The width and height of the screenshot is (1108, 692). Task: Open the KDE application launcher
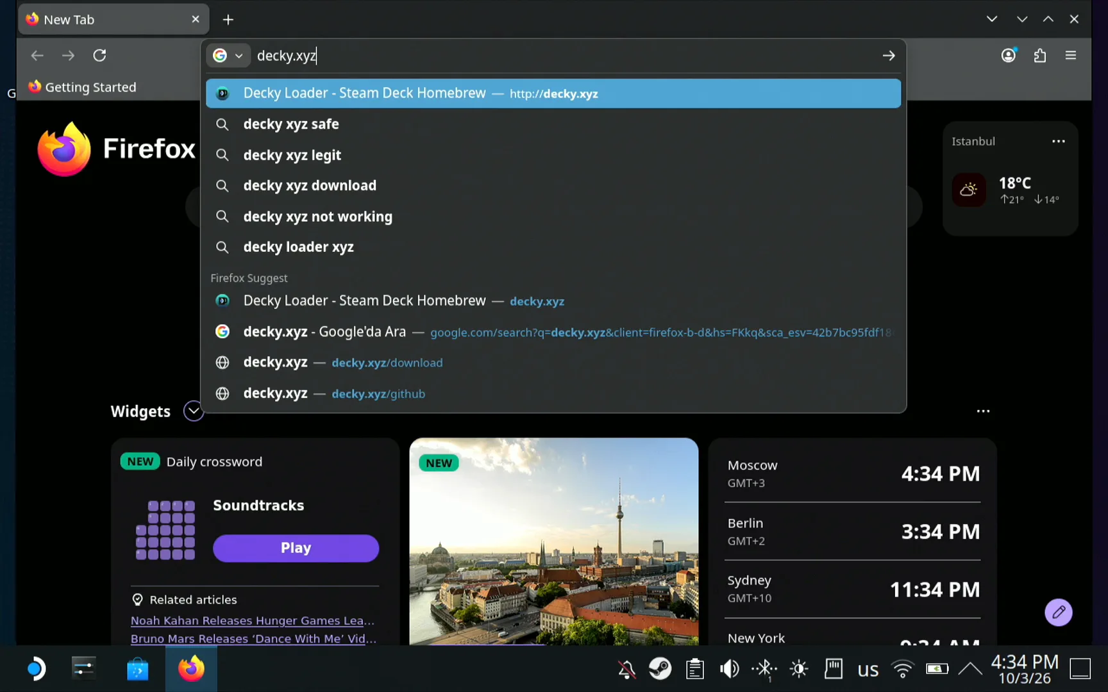click(36, 669)
